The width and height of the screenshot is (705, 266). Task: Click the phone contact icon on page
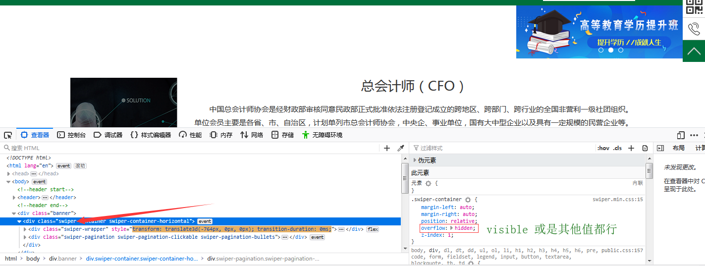tap(694, 29)
